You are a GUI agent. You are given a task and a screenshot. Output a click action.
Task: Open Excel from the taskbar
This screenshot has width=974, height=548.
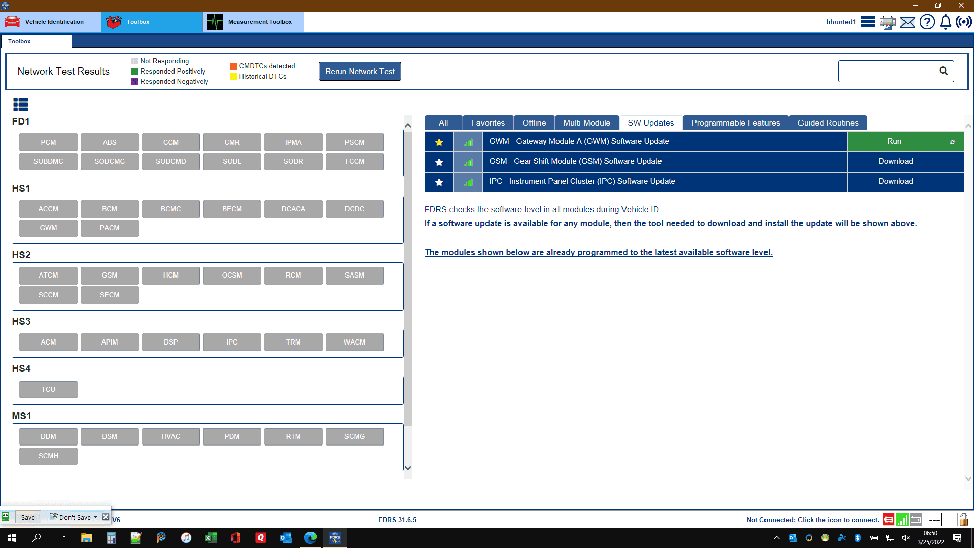point(211,538)
